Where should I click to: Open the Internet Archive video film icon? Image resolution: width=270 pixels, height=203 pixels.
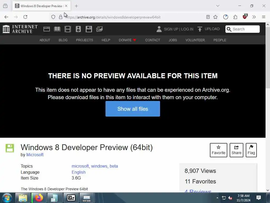pyautogui.click(x=68, y=29)
